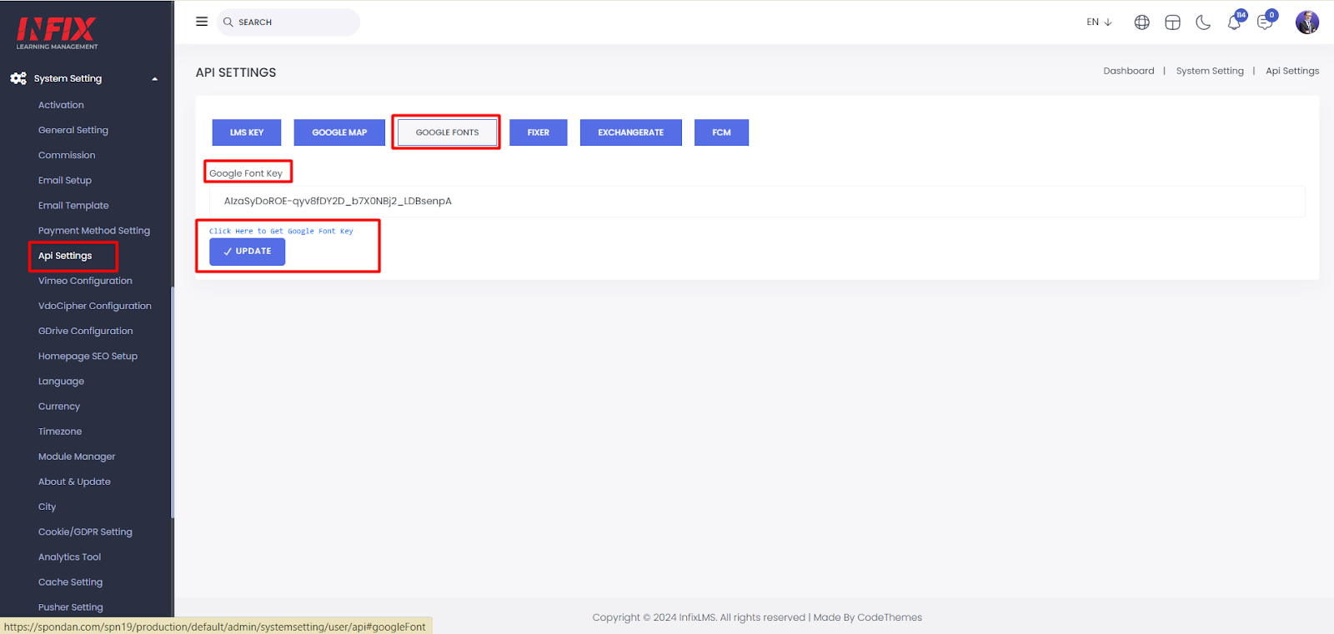Open Activation in sidebar

(61, 105)
